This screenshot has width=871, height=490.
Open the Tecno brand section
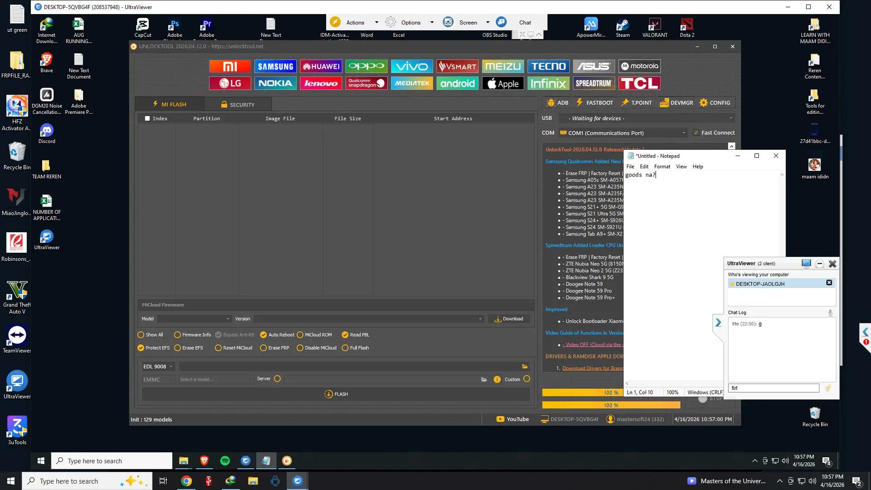tap(548, 66)
